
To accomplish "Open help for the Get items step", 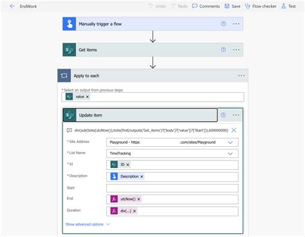I will pyautogui.click(x=223, y=50).
